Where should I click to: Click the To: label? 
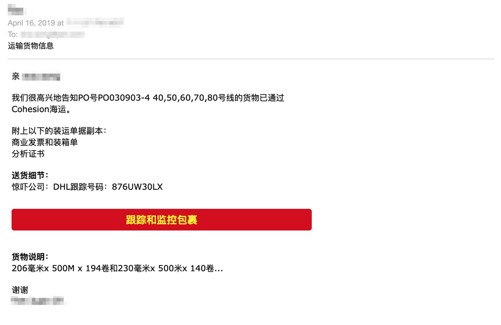pos(12,34)
